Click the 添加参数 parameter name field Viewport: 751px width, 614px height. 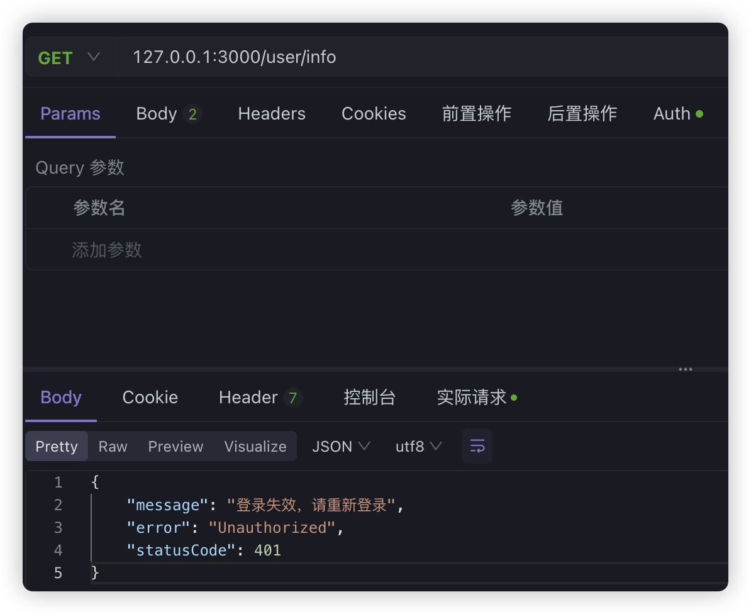(107, 250)
